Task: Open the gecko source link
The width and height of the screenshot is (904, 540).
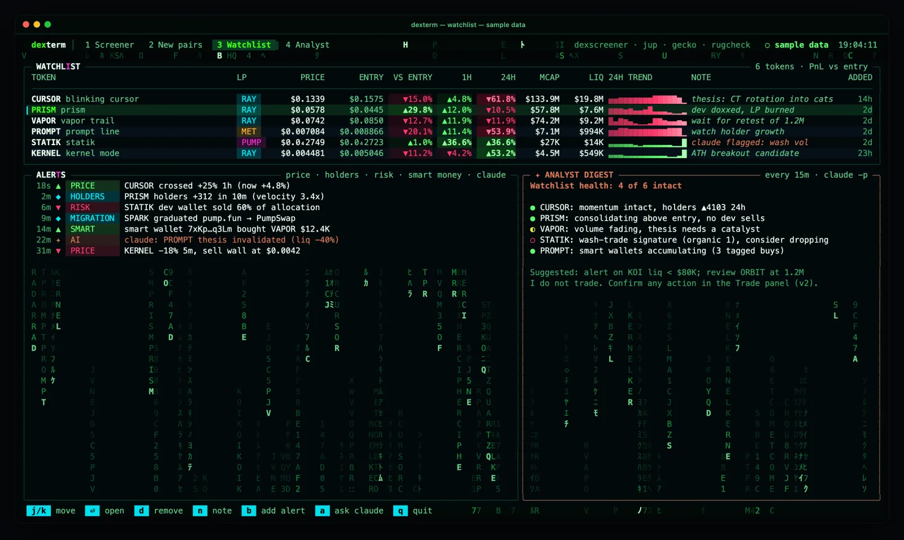Action: (x=684, y=45)
